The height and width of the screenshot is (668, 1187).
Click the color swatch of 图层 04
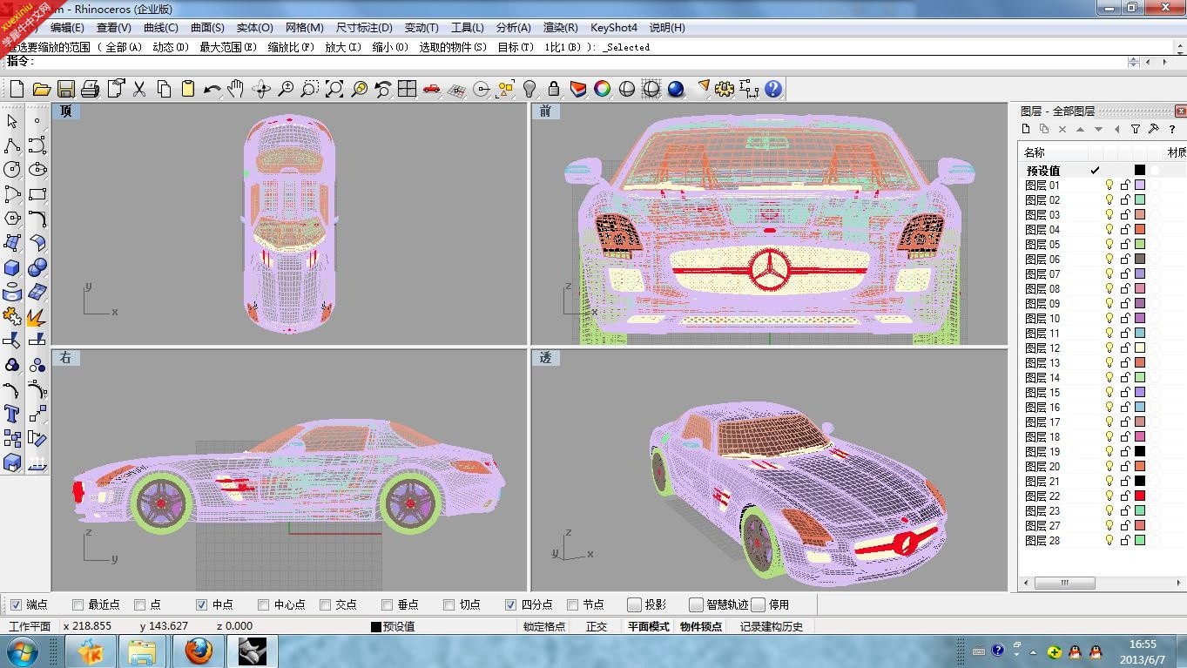tap(1140, 230)
